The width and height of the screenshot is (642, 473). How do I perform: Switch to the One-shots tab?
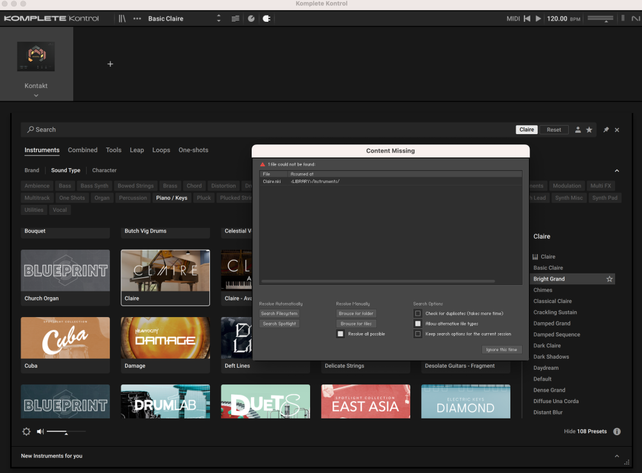(193, 150)
